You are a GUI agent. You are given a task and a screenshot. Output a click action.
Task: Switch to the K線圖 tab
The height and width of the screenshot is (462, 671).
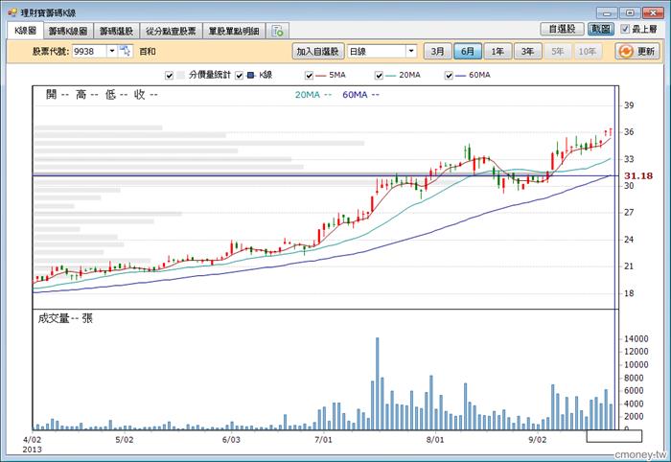tap(25, 31)
